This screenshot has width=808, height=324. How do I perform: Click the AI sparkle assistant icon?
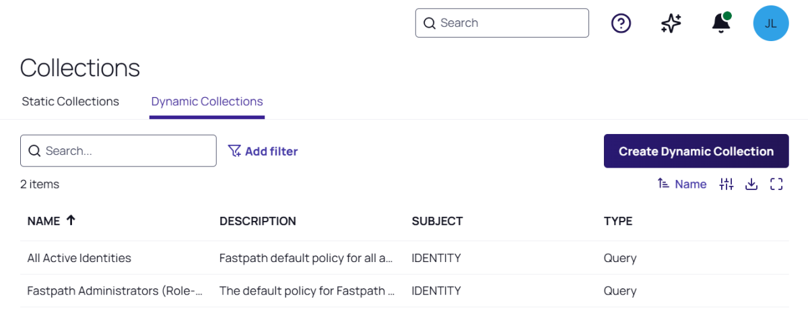[671, 24]
